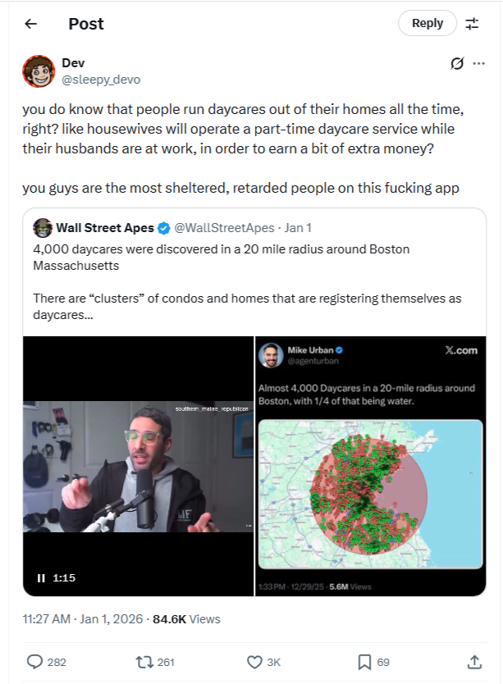This screenshot has width=503, height=684.
Task: Open the Boston daycare map image
Action: [x=370, y=467]
